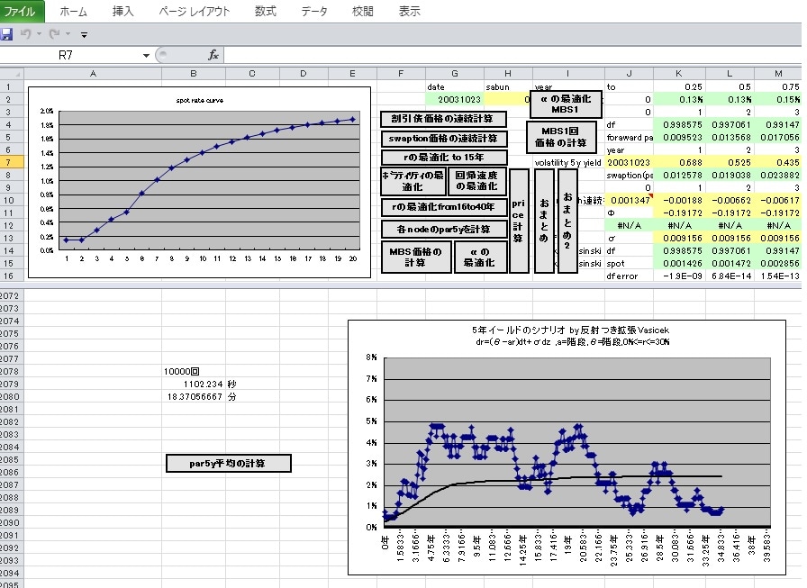This screenshot has height=588, width=807.
Task: Select the 5年イールドのシナリオ chart title
Action: point(570,335)
